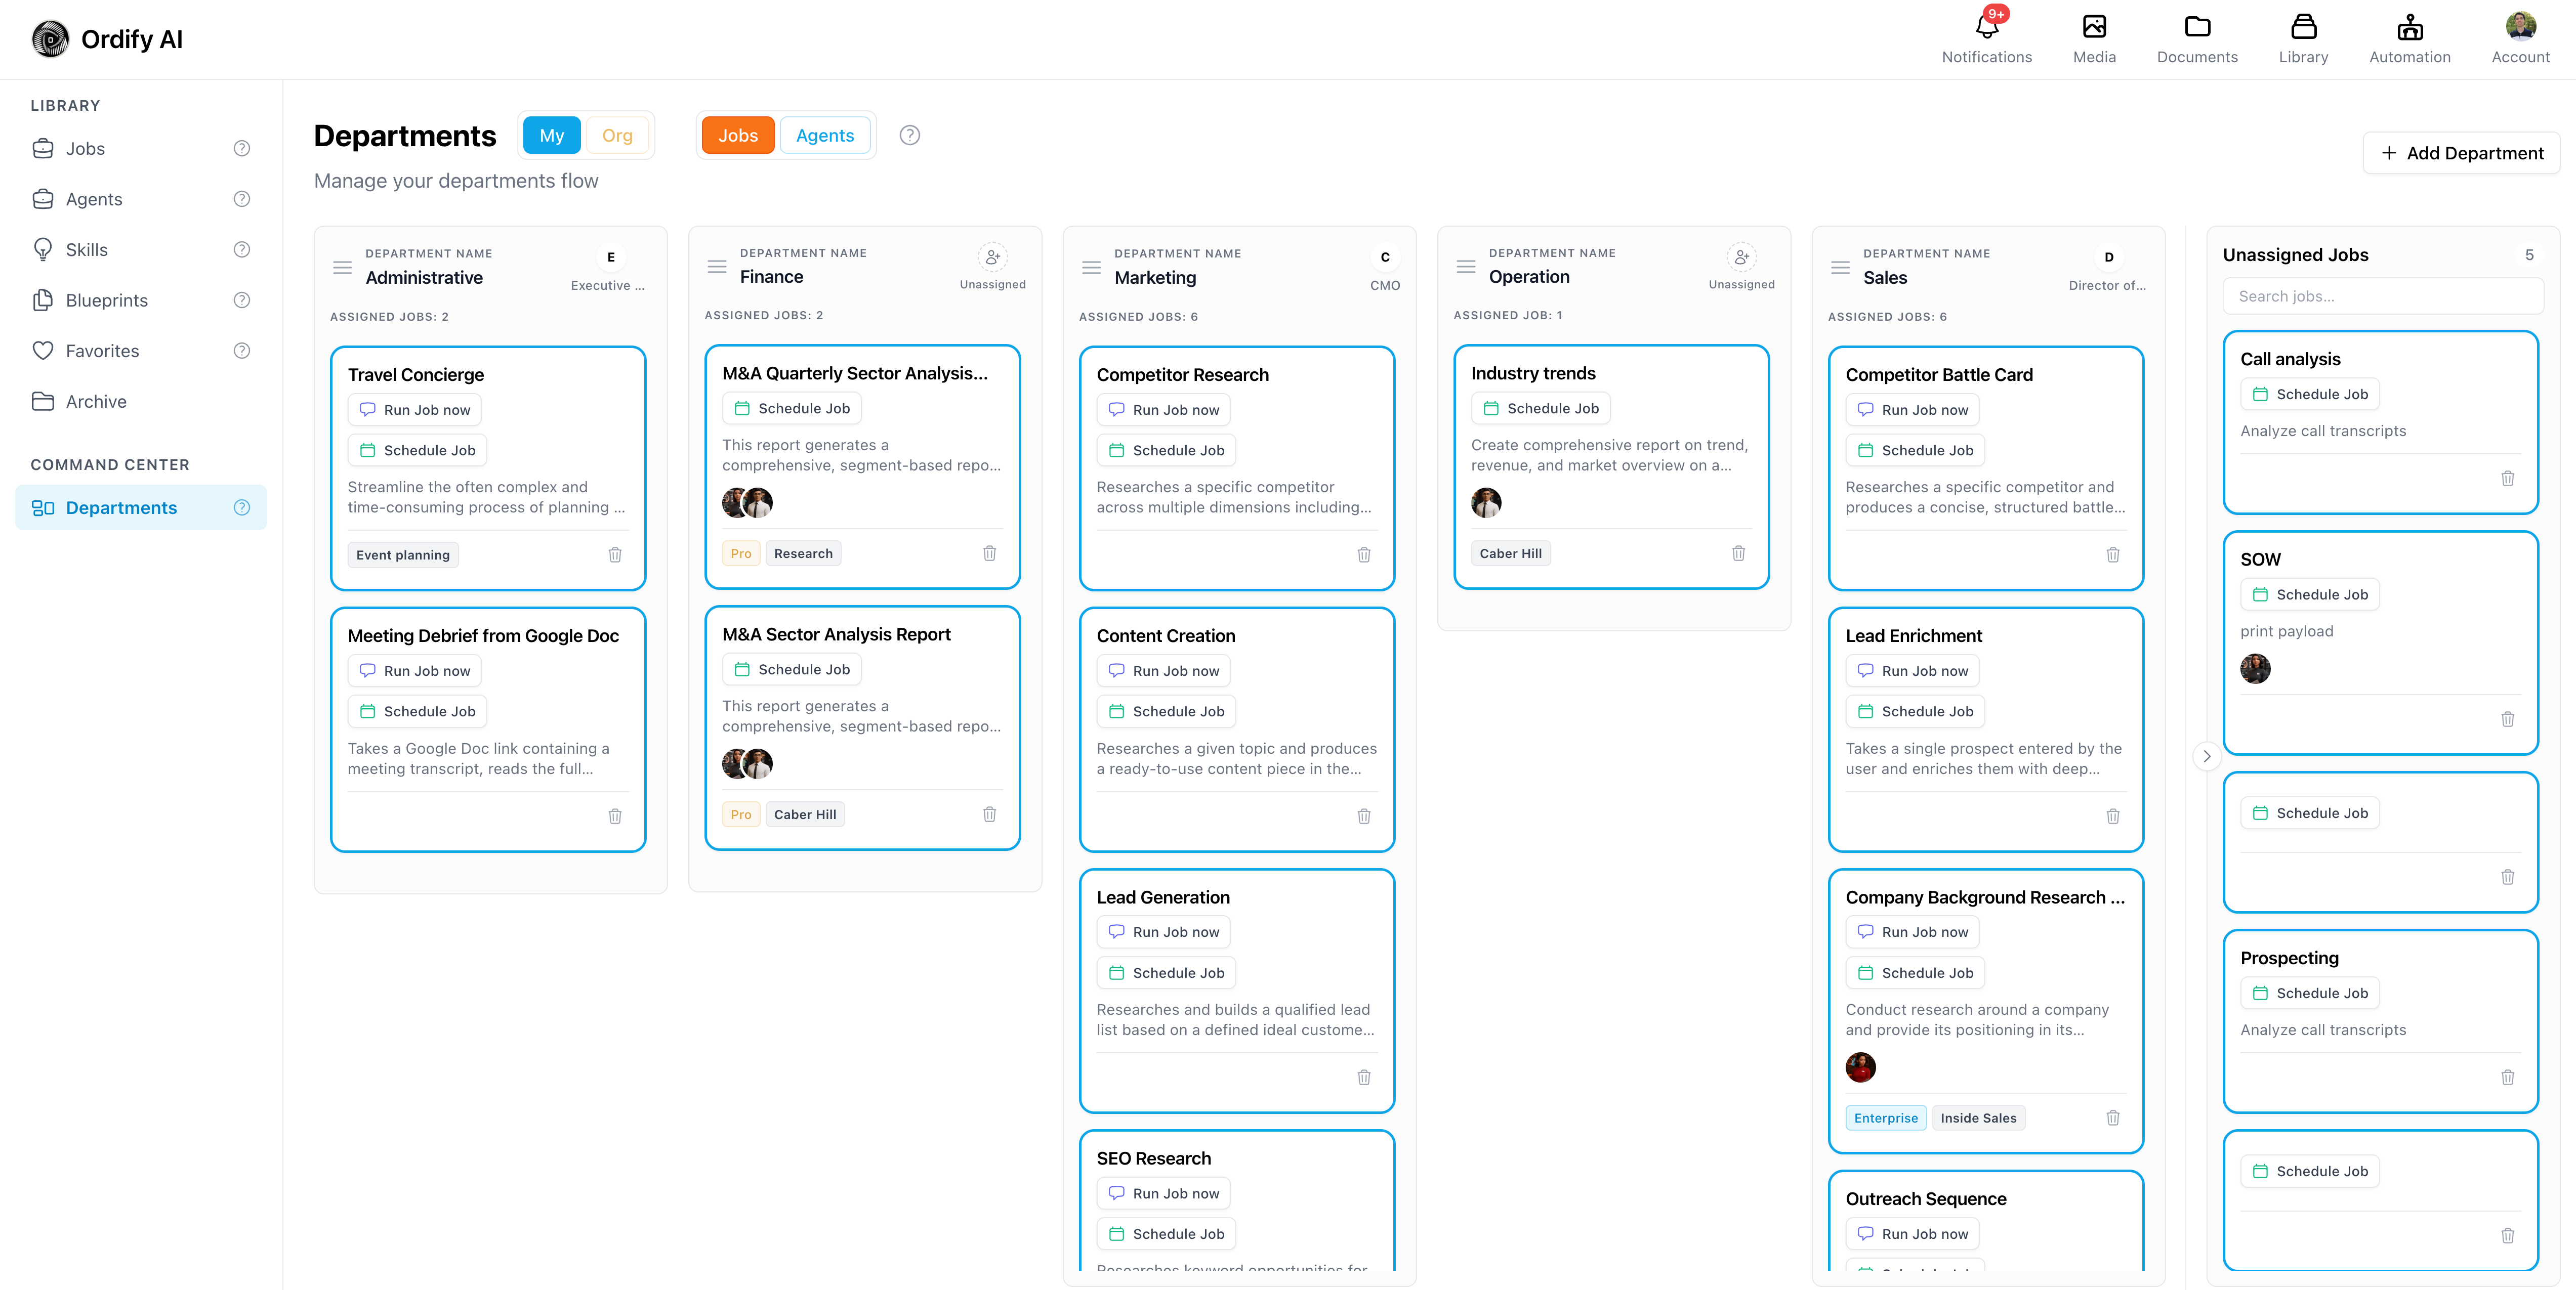Click the Administrative department lead avatar E

pos(611,258)
